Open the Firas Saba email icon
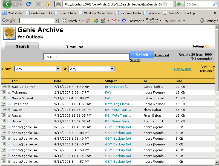Screen dimensions: 219x166 click(x=3, y=104)
